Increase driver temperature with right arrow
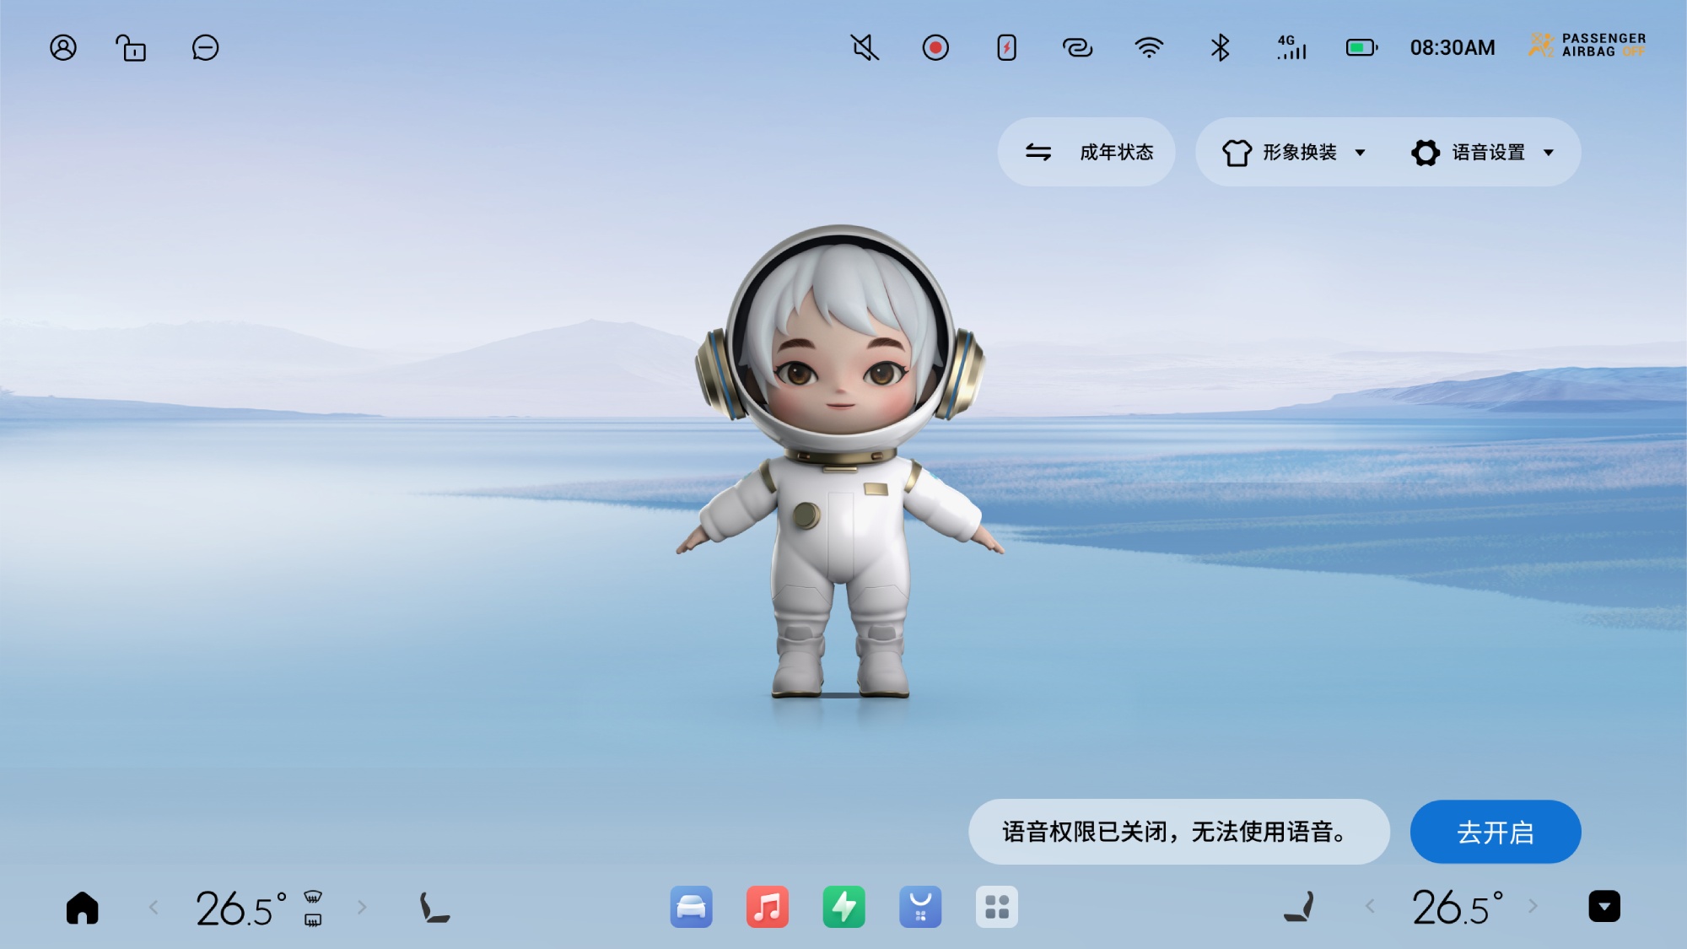 click(362, 908)
